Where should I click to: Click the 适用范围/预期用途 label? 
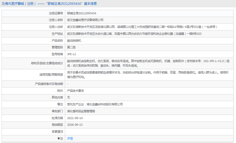click(51, 75)
